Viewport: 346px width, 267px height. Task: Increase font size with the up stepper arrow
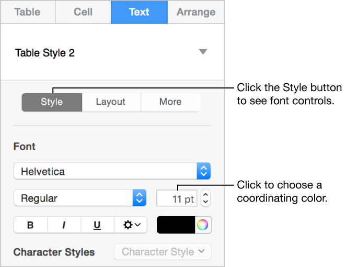(205, 195)
